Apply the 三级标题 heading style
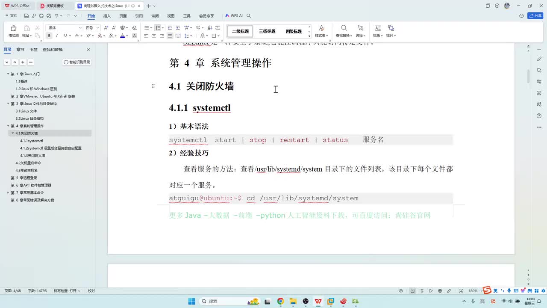Image resolution: width=547 pixels, height=308 pixels. coord(267,31)
